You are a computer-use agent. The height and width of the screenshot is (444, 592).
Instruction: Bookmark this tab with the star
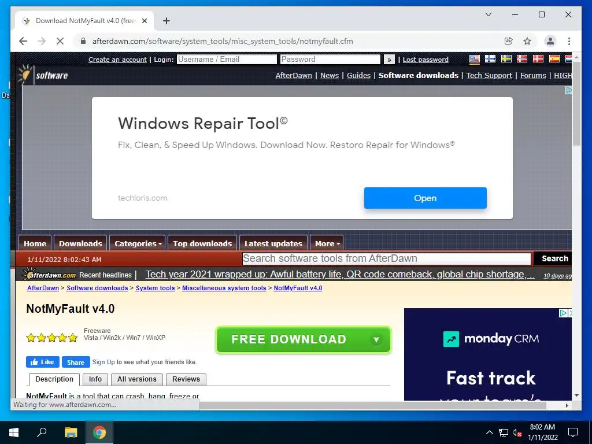[527, 41]
